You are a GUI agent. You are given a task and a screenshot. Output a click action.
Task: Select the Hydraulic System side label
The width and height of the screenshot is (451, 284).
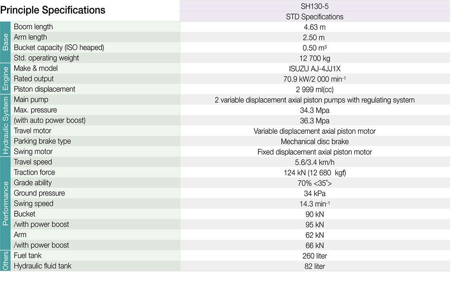click(6, 126)
